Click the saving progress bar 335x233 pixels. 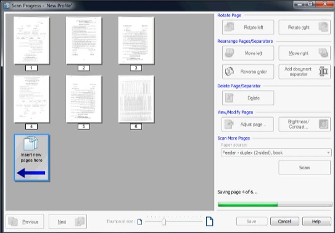click(275, 205)
